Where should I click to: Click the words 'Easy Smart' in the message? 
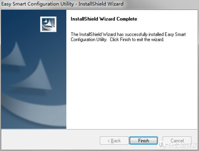coord(175,34)
